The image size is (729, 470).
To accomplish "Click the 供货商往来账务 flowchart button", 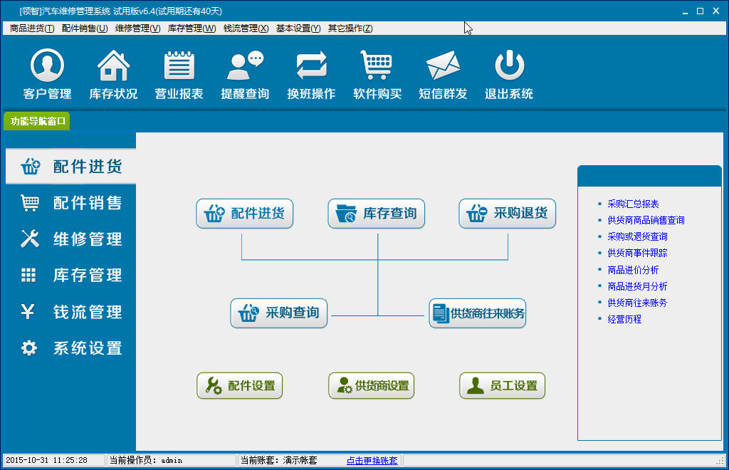I will 478,313.
